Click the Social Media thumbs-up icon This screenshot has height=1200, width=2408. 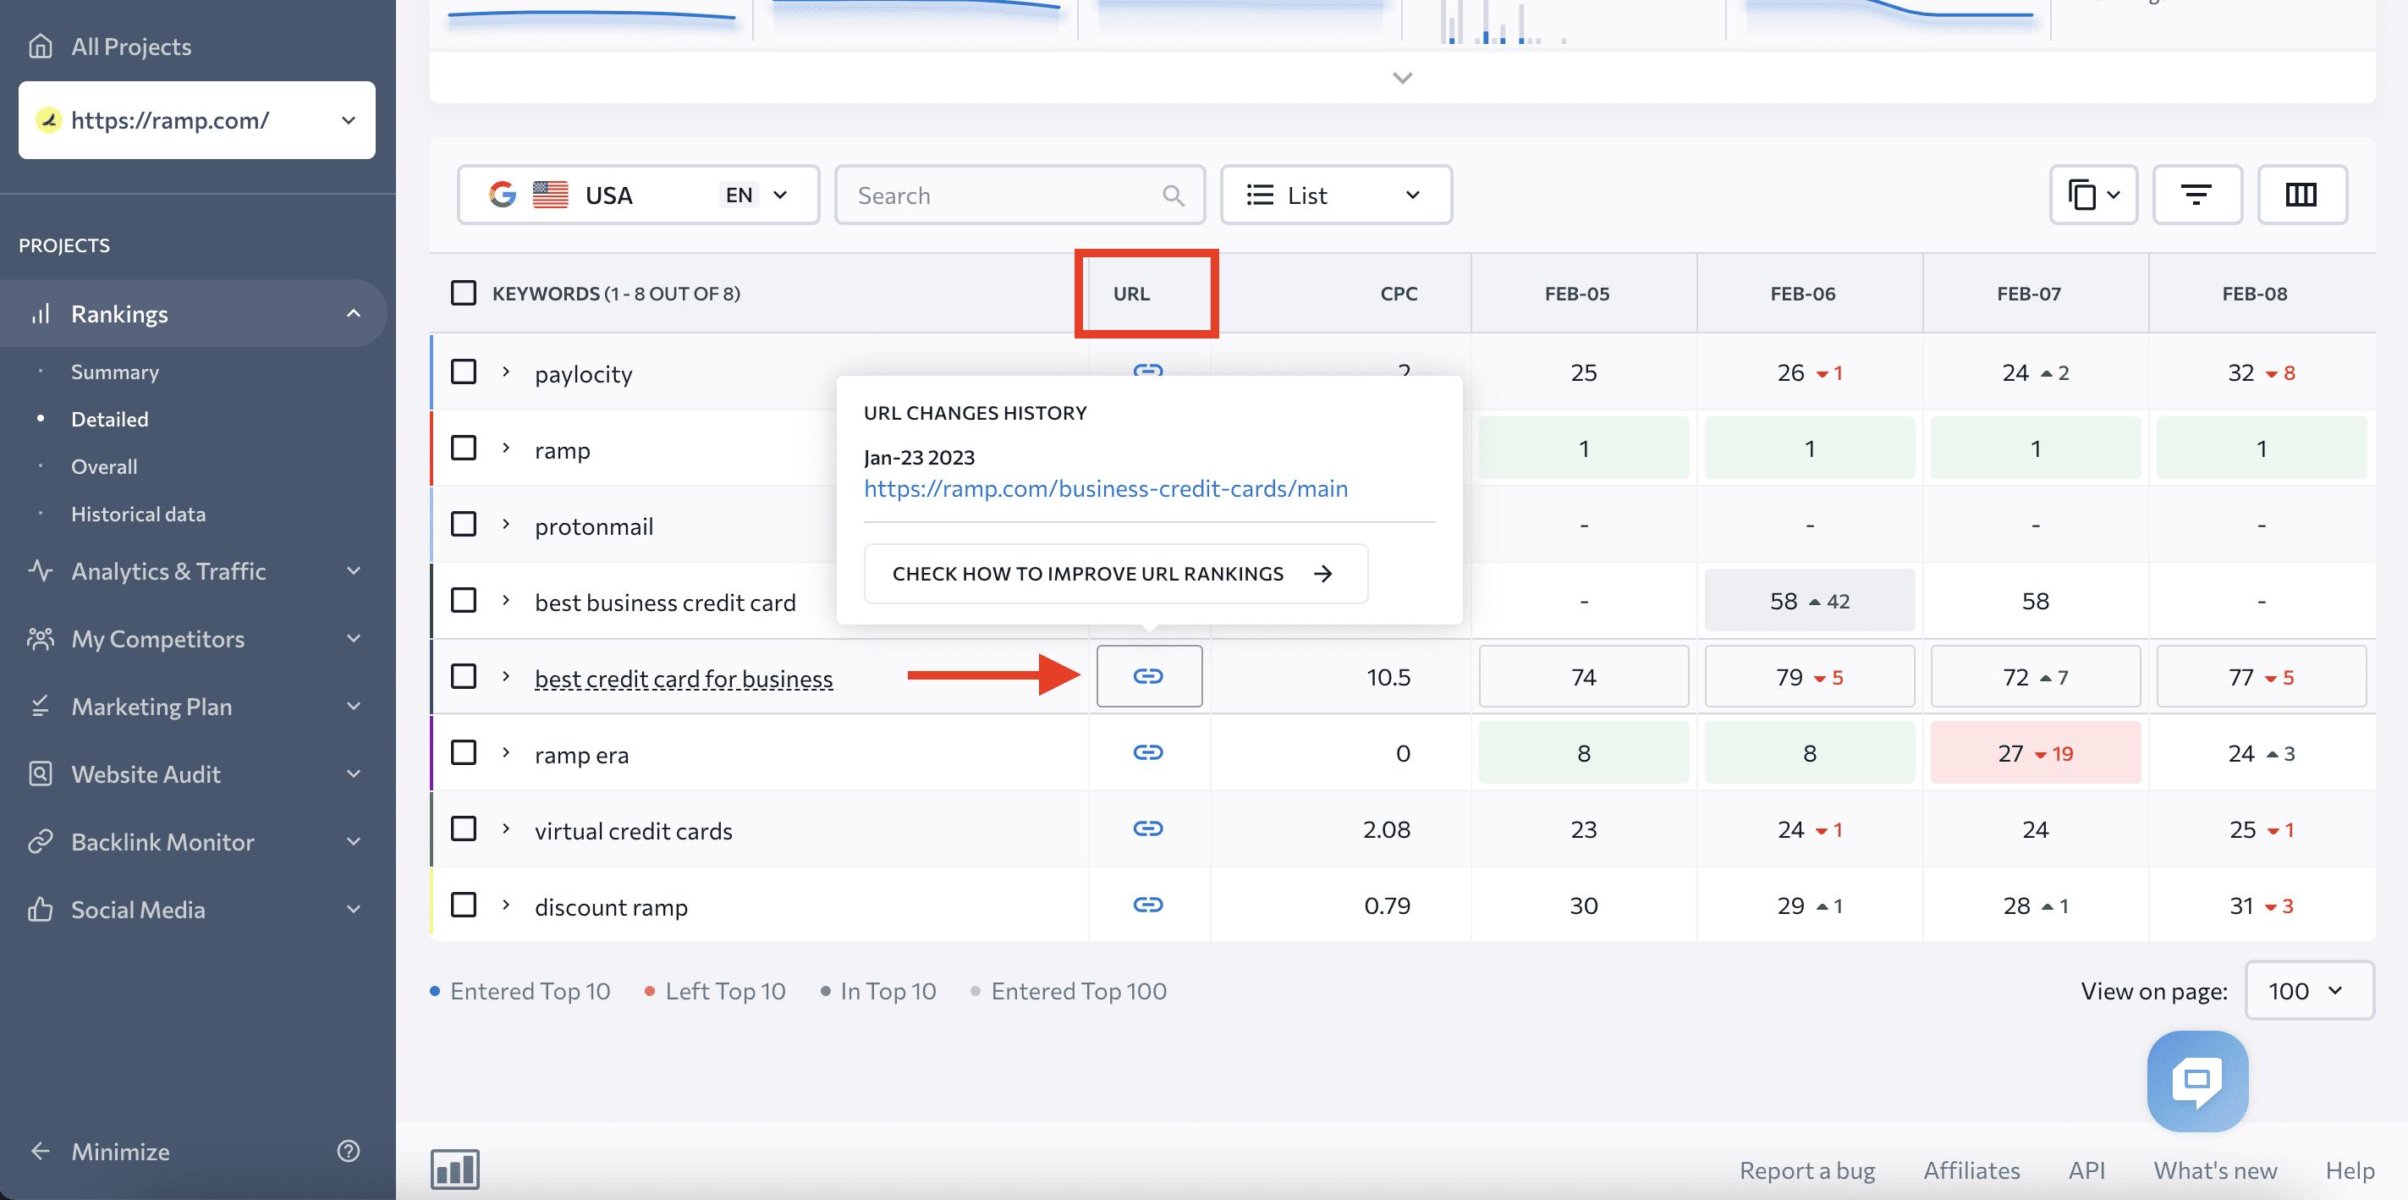pos(41,909)
